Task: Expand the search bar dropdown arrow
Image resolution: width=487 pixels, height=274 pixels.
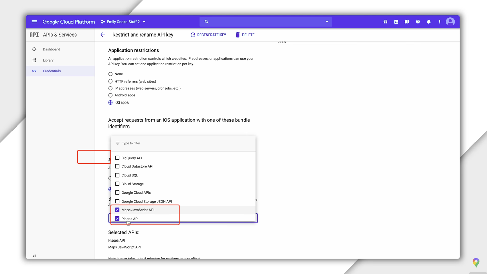Action: (327, 22)
